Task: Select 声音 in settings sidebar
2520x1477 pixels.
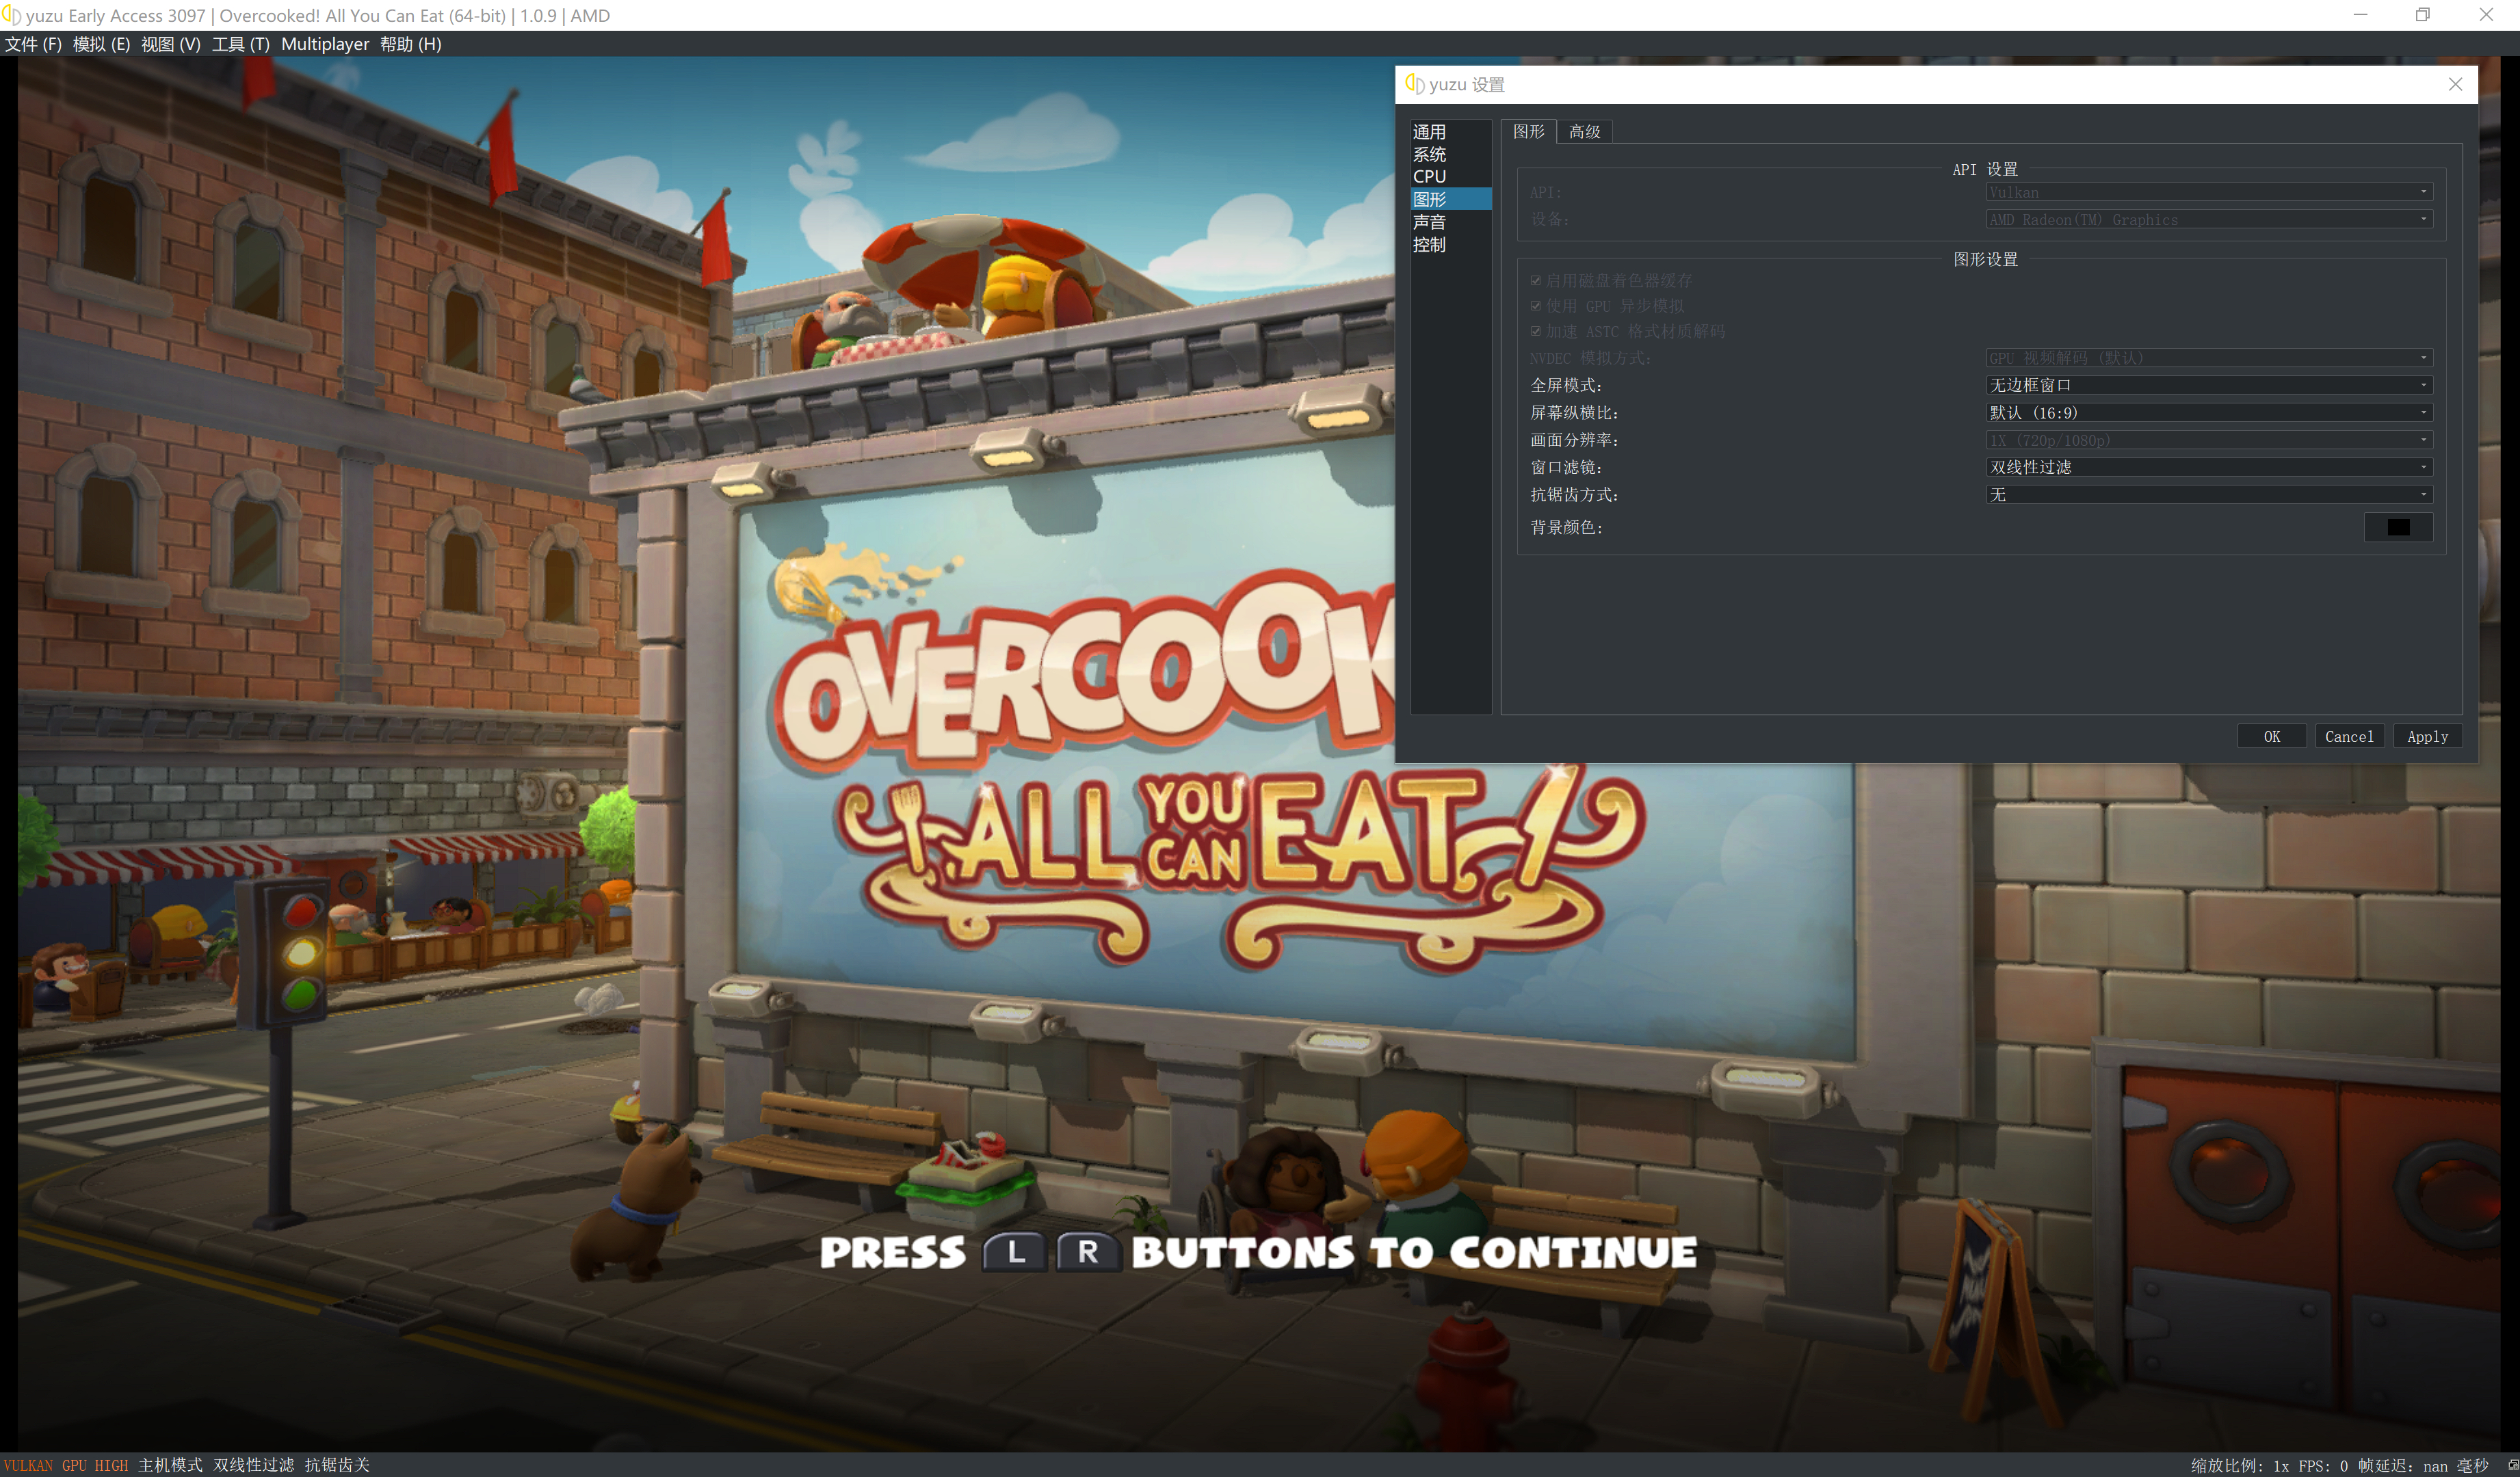Action: click(1450, 222)
